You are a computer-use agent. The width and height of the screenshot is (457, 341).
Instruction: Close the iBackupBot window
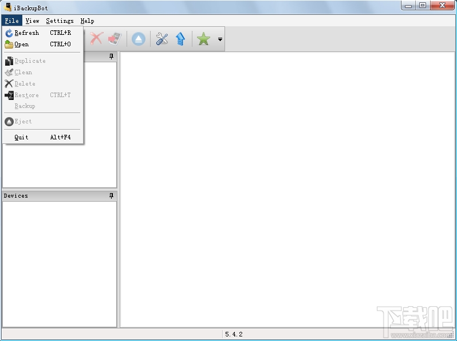click(x=442, y=6)
